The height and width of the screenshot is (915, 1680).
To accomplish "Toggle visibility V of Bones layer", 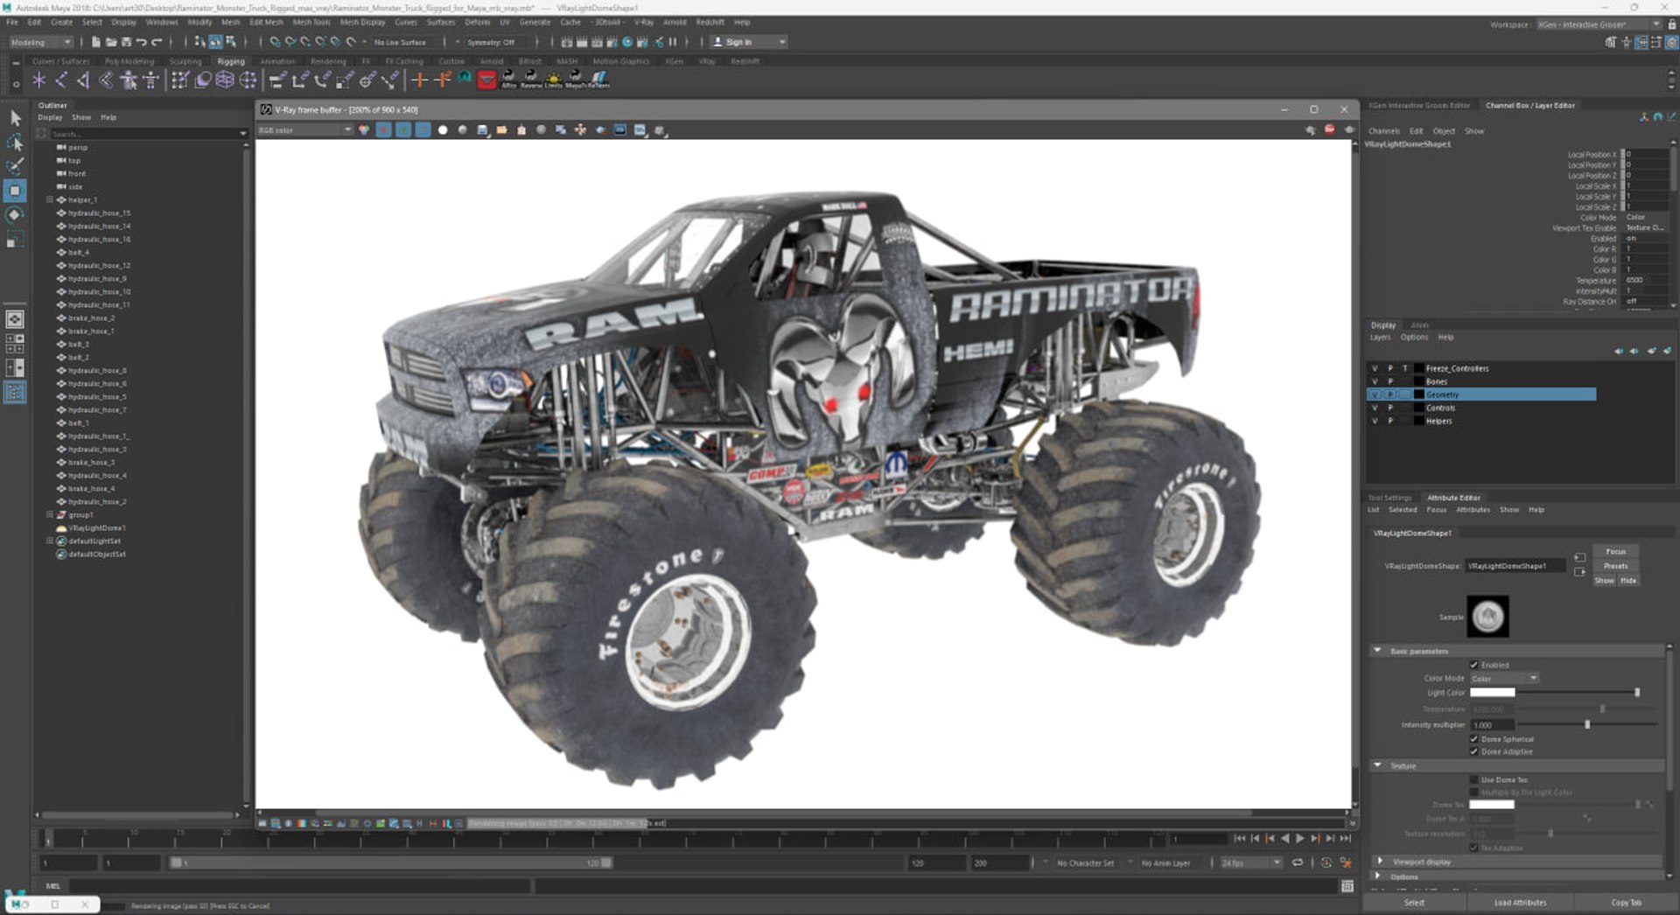I will (x=1375, y=381).
